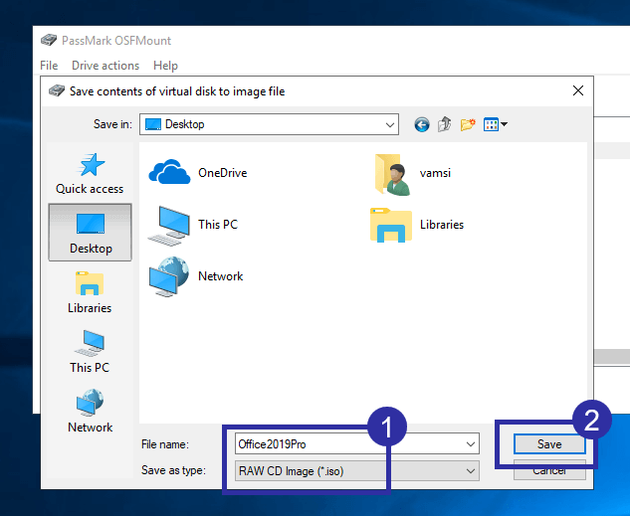Screen dimensions: 630x516
Task: Select the OneDrive item in file list
Action: tap(198, 173)
